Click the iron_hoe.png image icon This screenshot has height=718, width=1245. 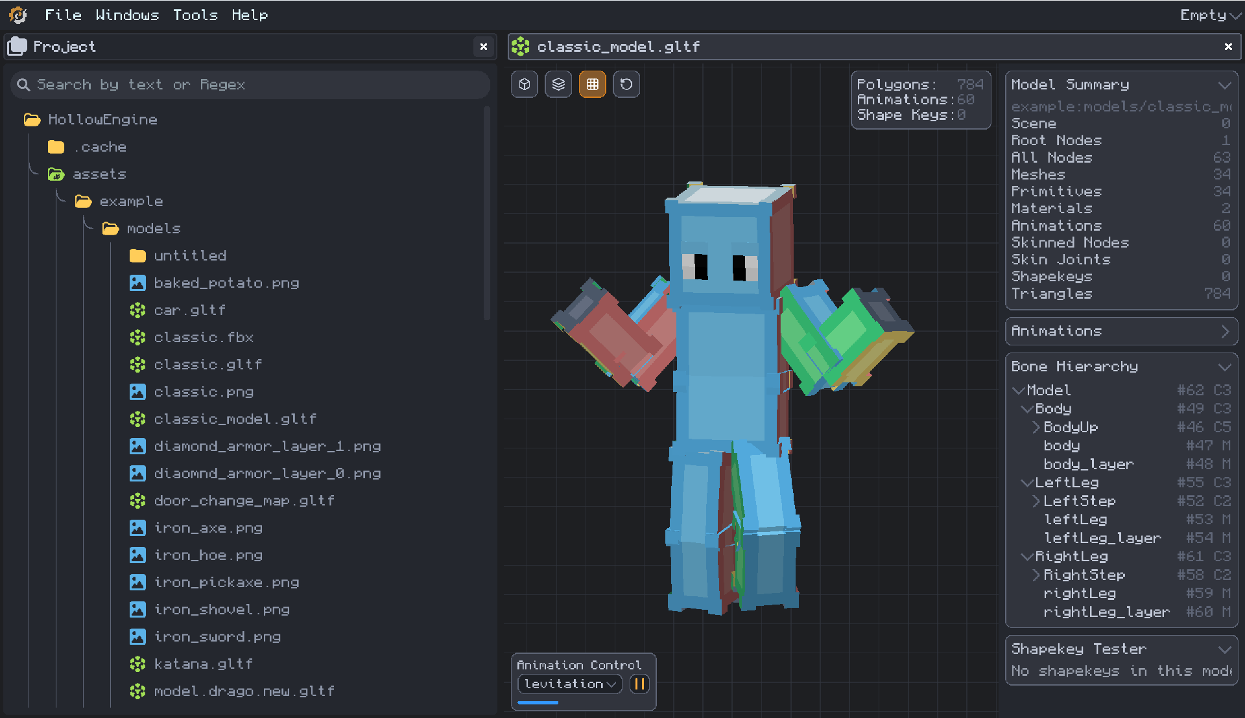[x=137, y=555]
